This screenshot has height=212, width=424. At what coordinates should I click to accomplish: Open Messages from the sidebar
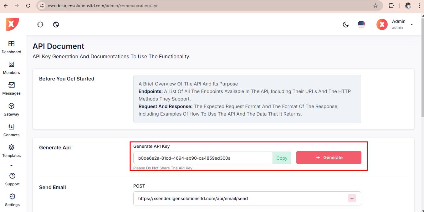12,89
